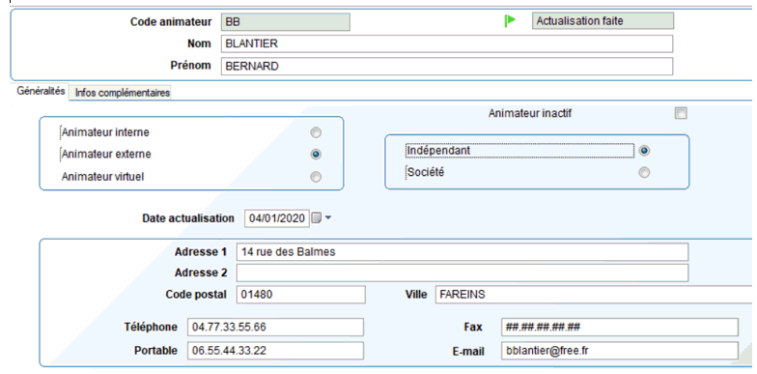Click the Animateur inactif label
757x374 pixels.
[530, 114]
